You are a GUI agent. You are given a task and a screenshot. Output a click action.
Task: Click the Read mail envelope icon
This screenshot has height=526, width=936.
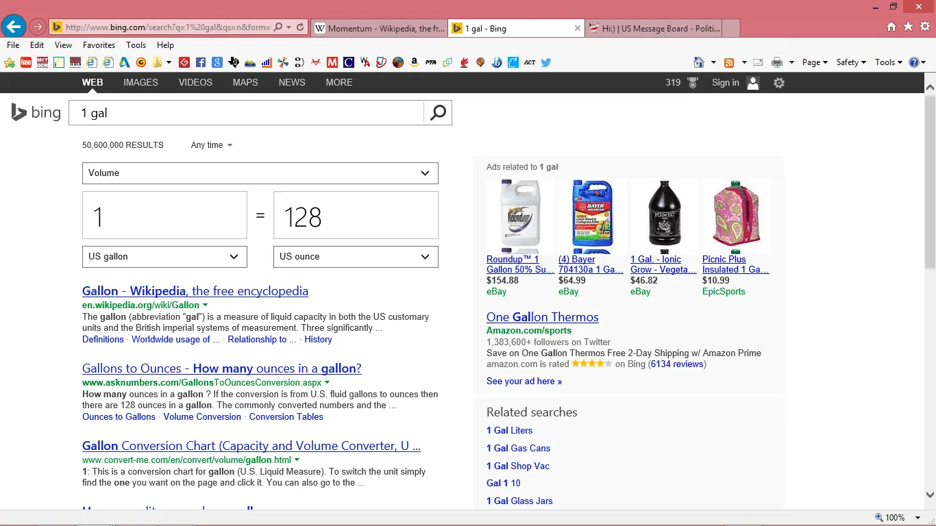758,62
